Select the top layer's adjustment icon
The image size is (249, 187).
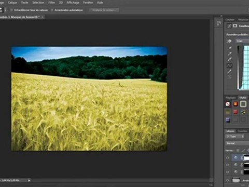236,157
